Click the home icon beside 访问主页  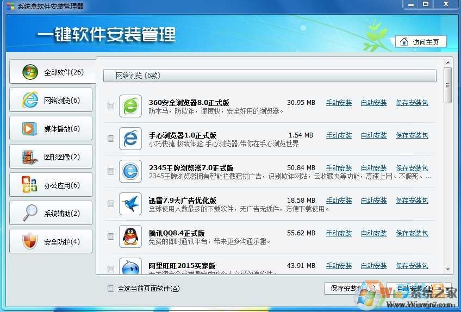click(404, 42)
